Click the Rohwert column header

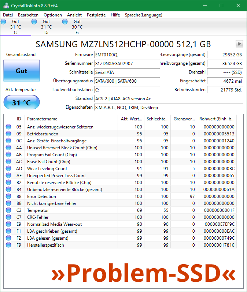[217, 119]
